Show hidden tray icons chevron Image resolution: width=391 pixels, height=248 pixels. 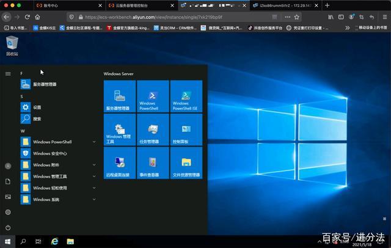(319, 241)
